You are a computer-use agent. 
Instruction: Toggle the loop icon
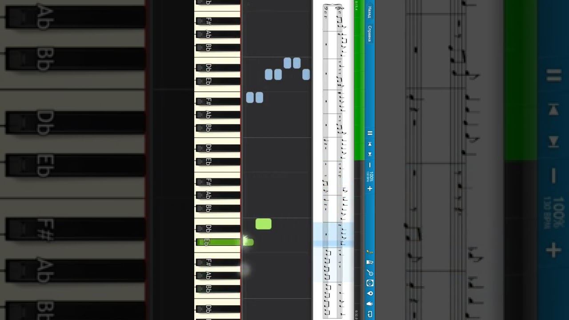(x=370, y=314)
